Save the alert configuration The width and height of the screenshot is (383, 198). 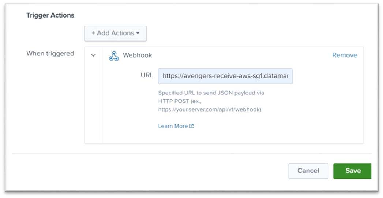coord(352,171)
